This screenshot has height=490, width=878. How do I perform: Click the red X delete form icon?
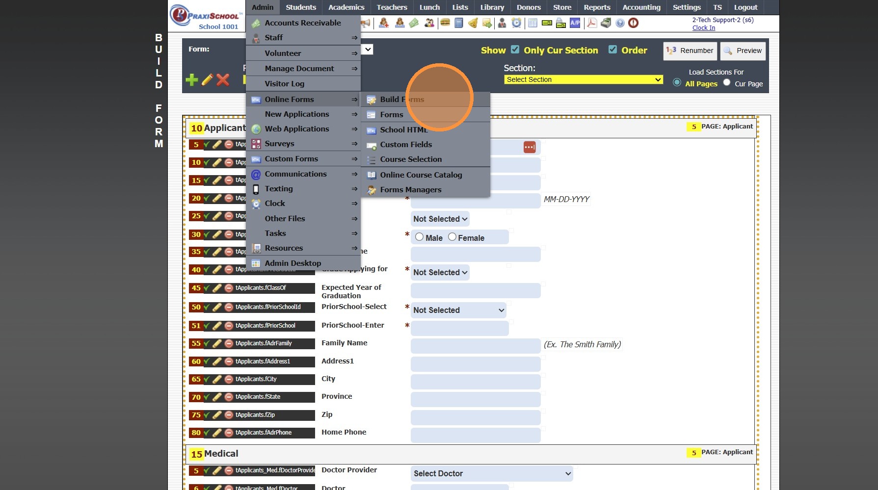click(x=223, y=79)
